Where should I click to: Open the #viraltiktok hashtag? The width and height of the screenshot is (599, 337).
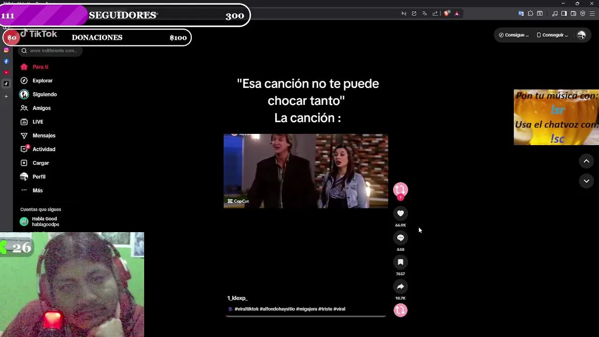247,309
